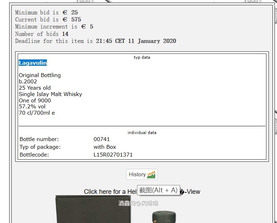This screenshot has width=277, height=223.
Task: Click the 'typ data' section header
Action: tap(142, 57)
